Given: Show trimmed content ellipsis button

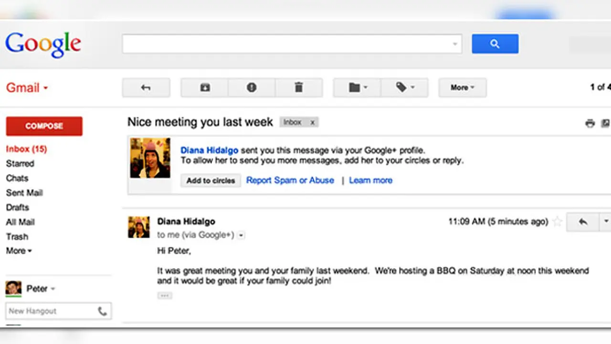Looking at the screenshot, I should 165,296.
